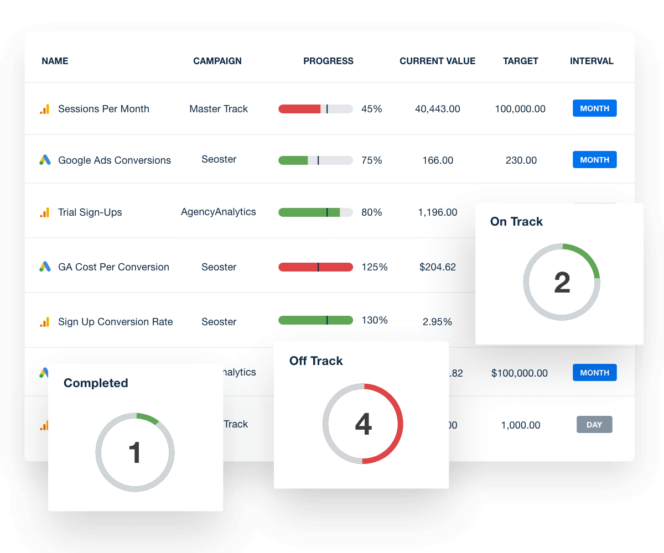Click MONTH badge on Google Ads Conversions row

point(595,160)
